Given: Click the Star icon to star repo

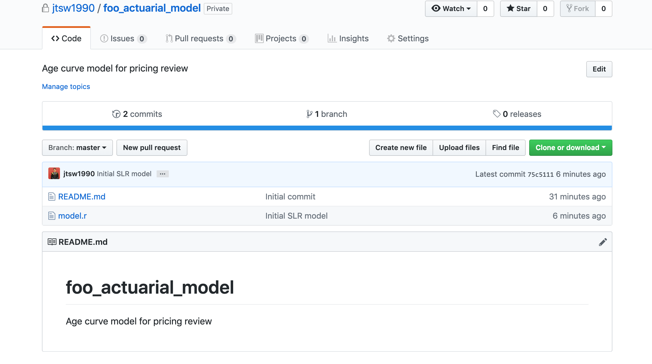Looking at the screenshot, I should (511, 9).
